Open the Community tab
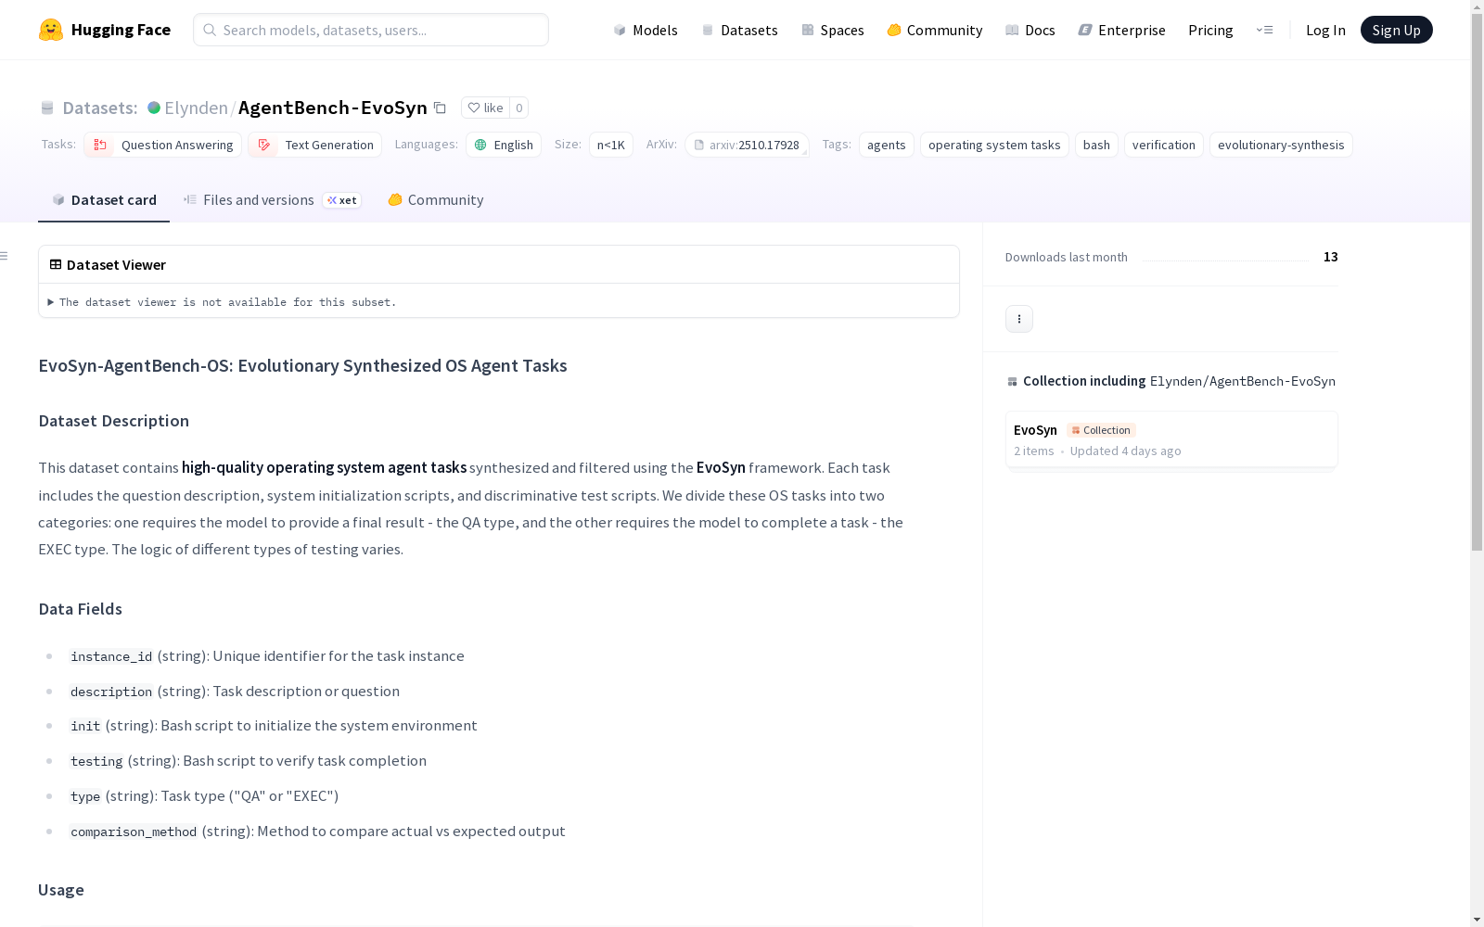The width and height of the screenshot is (1484, 927). (436, 200)
